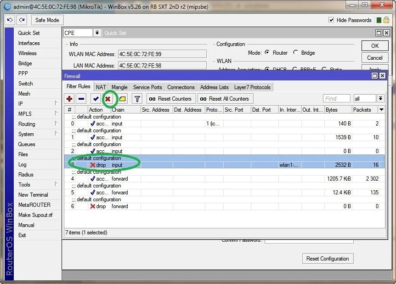This screenshot has height=284, width=396.
Task: Open the Service Ports tab
Action: coord(147,87)
